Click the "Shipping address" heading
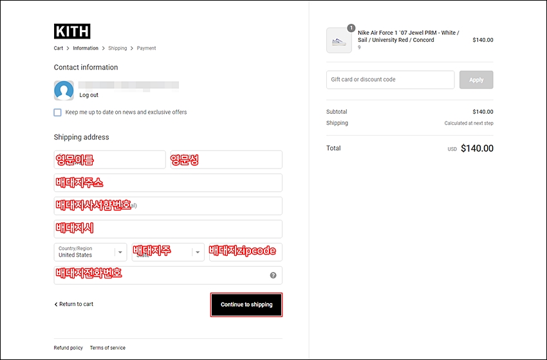The width and height of the screenshot is (547, 360). pyautogui.click(x=81, y=137)
